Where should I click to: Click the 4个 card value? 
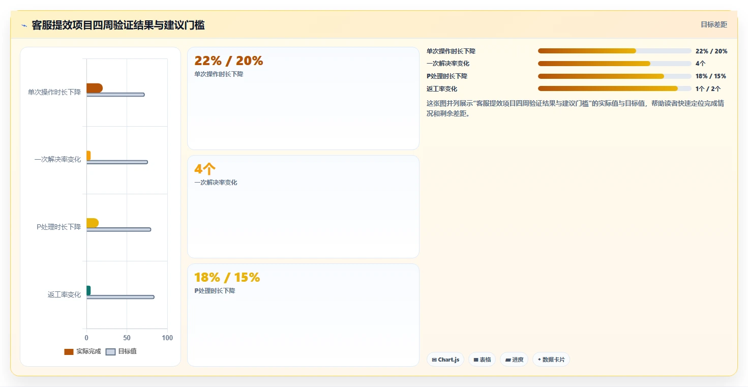(x=205, y=169)
